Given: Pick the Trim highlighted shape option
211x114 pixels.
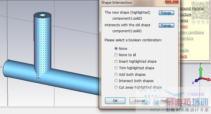Looking at the screenshot, I should coord(116,68).
